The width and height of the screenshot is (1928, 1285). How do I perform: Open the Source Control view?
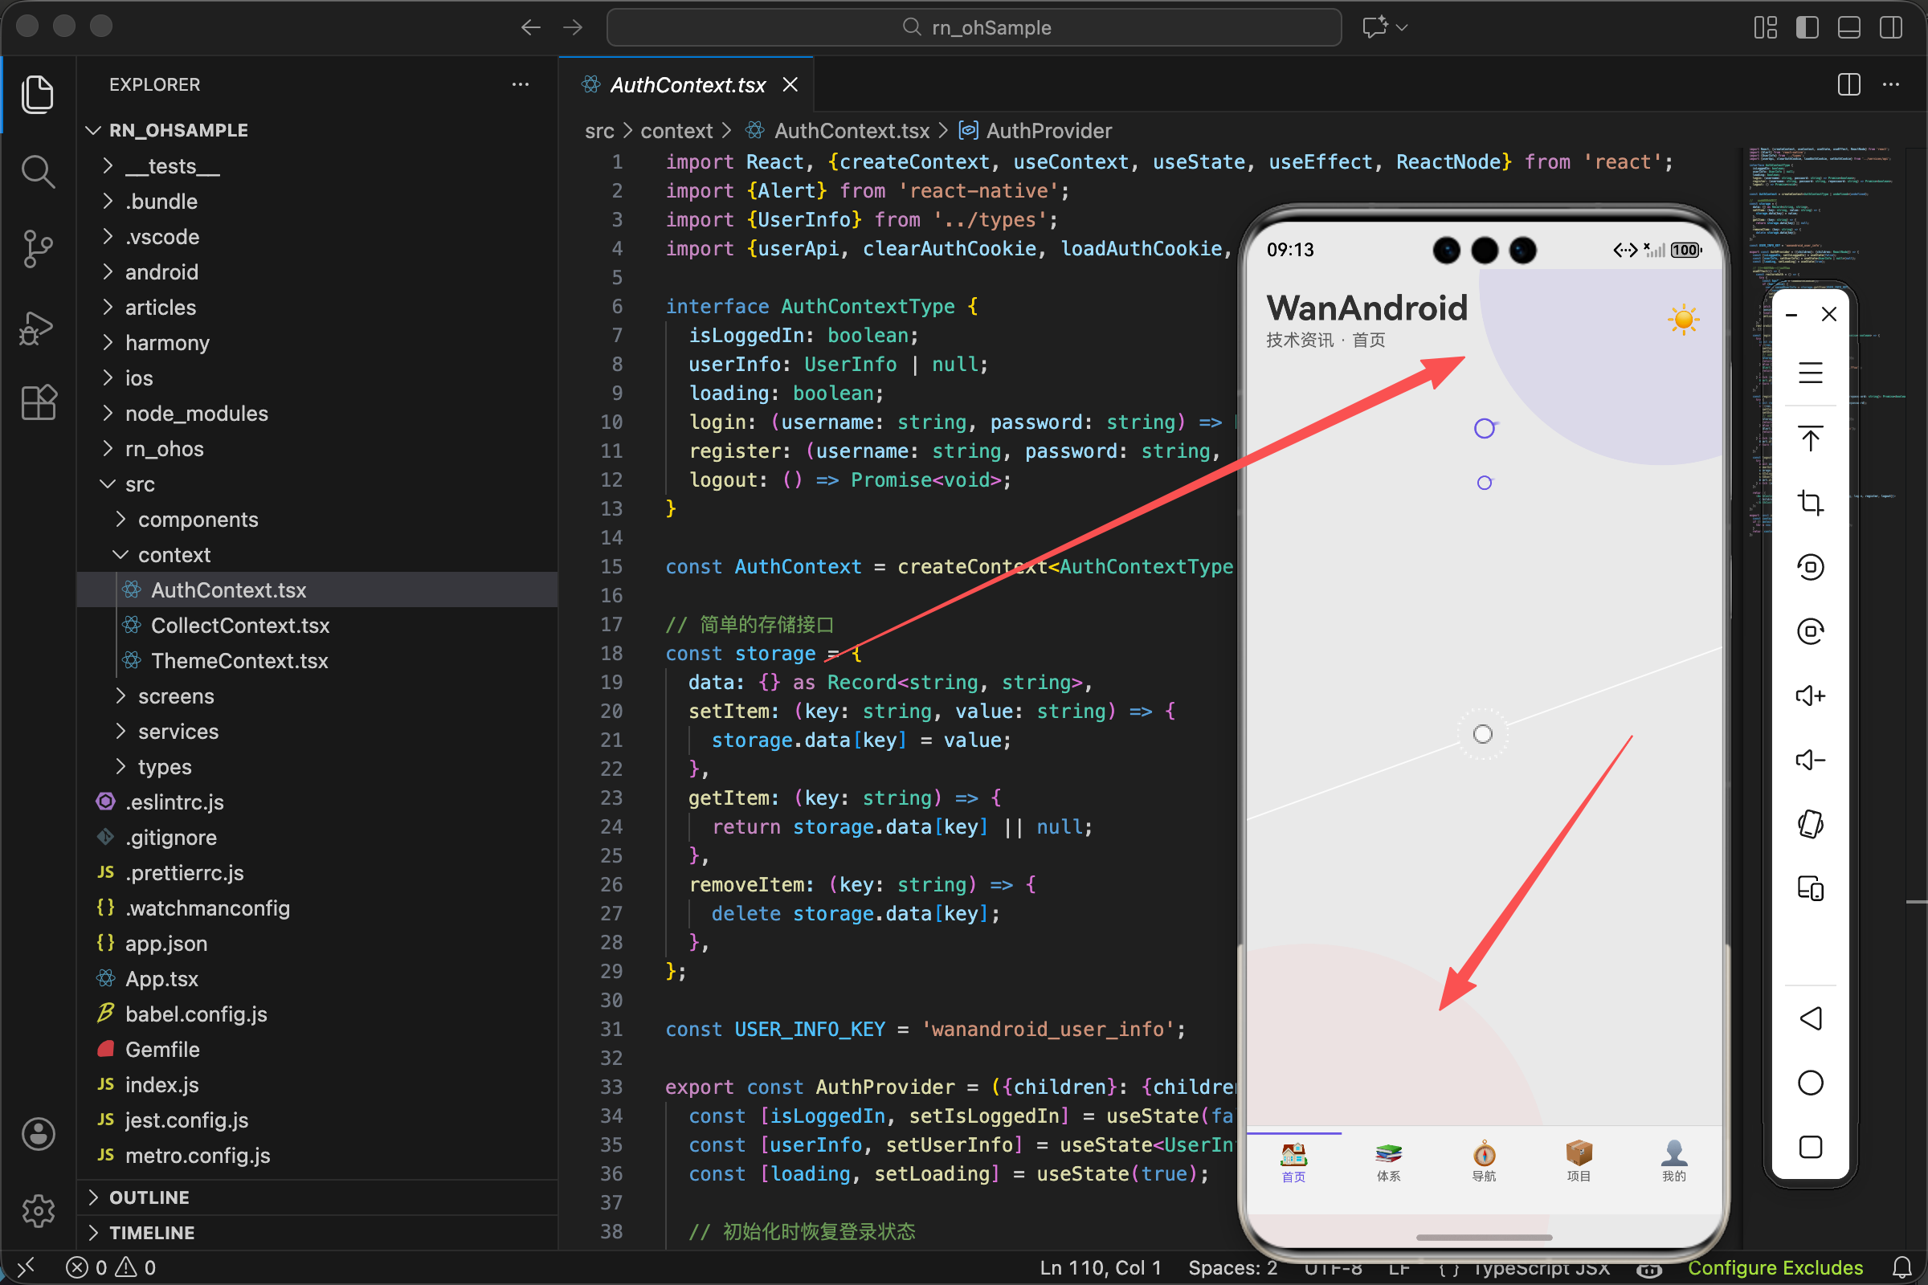click(x=38, y=248)
